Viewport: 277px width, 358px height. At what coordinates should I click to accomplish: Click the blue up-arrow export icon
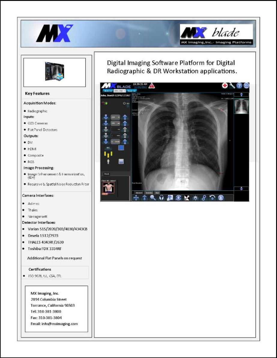click(170, 198)
